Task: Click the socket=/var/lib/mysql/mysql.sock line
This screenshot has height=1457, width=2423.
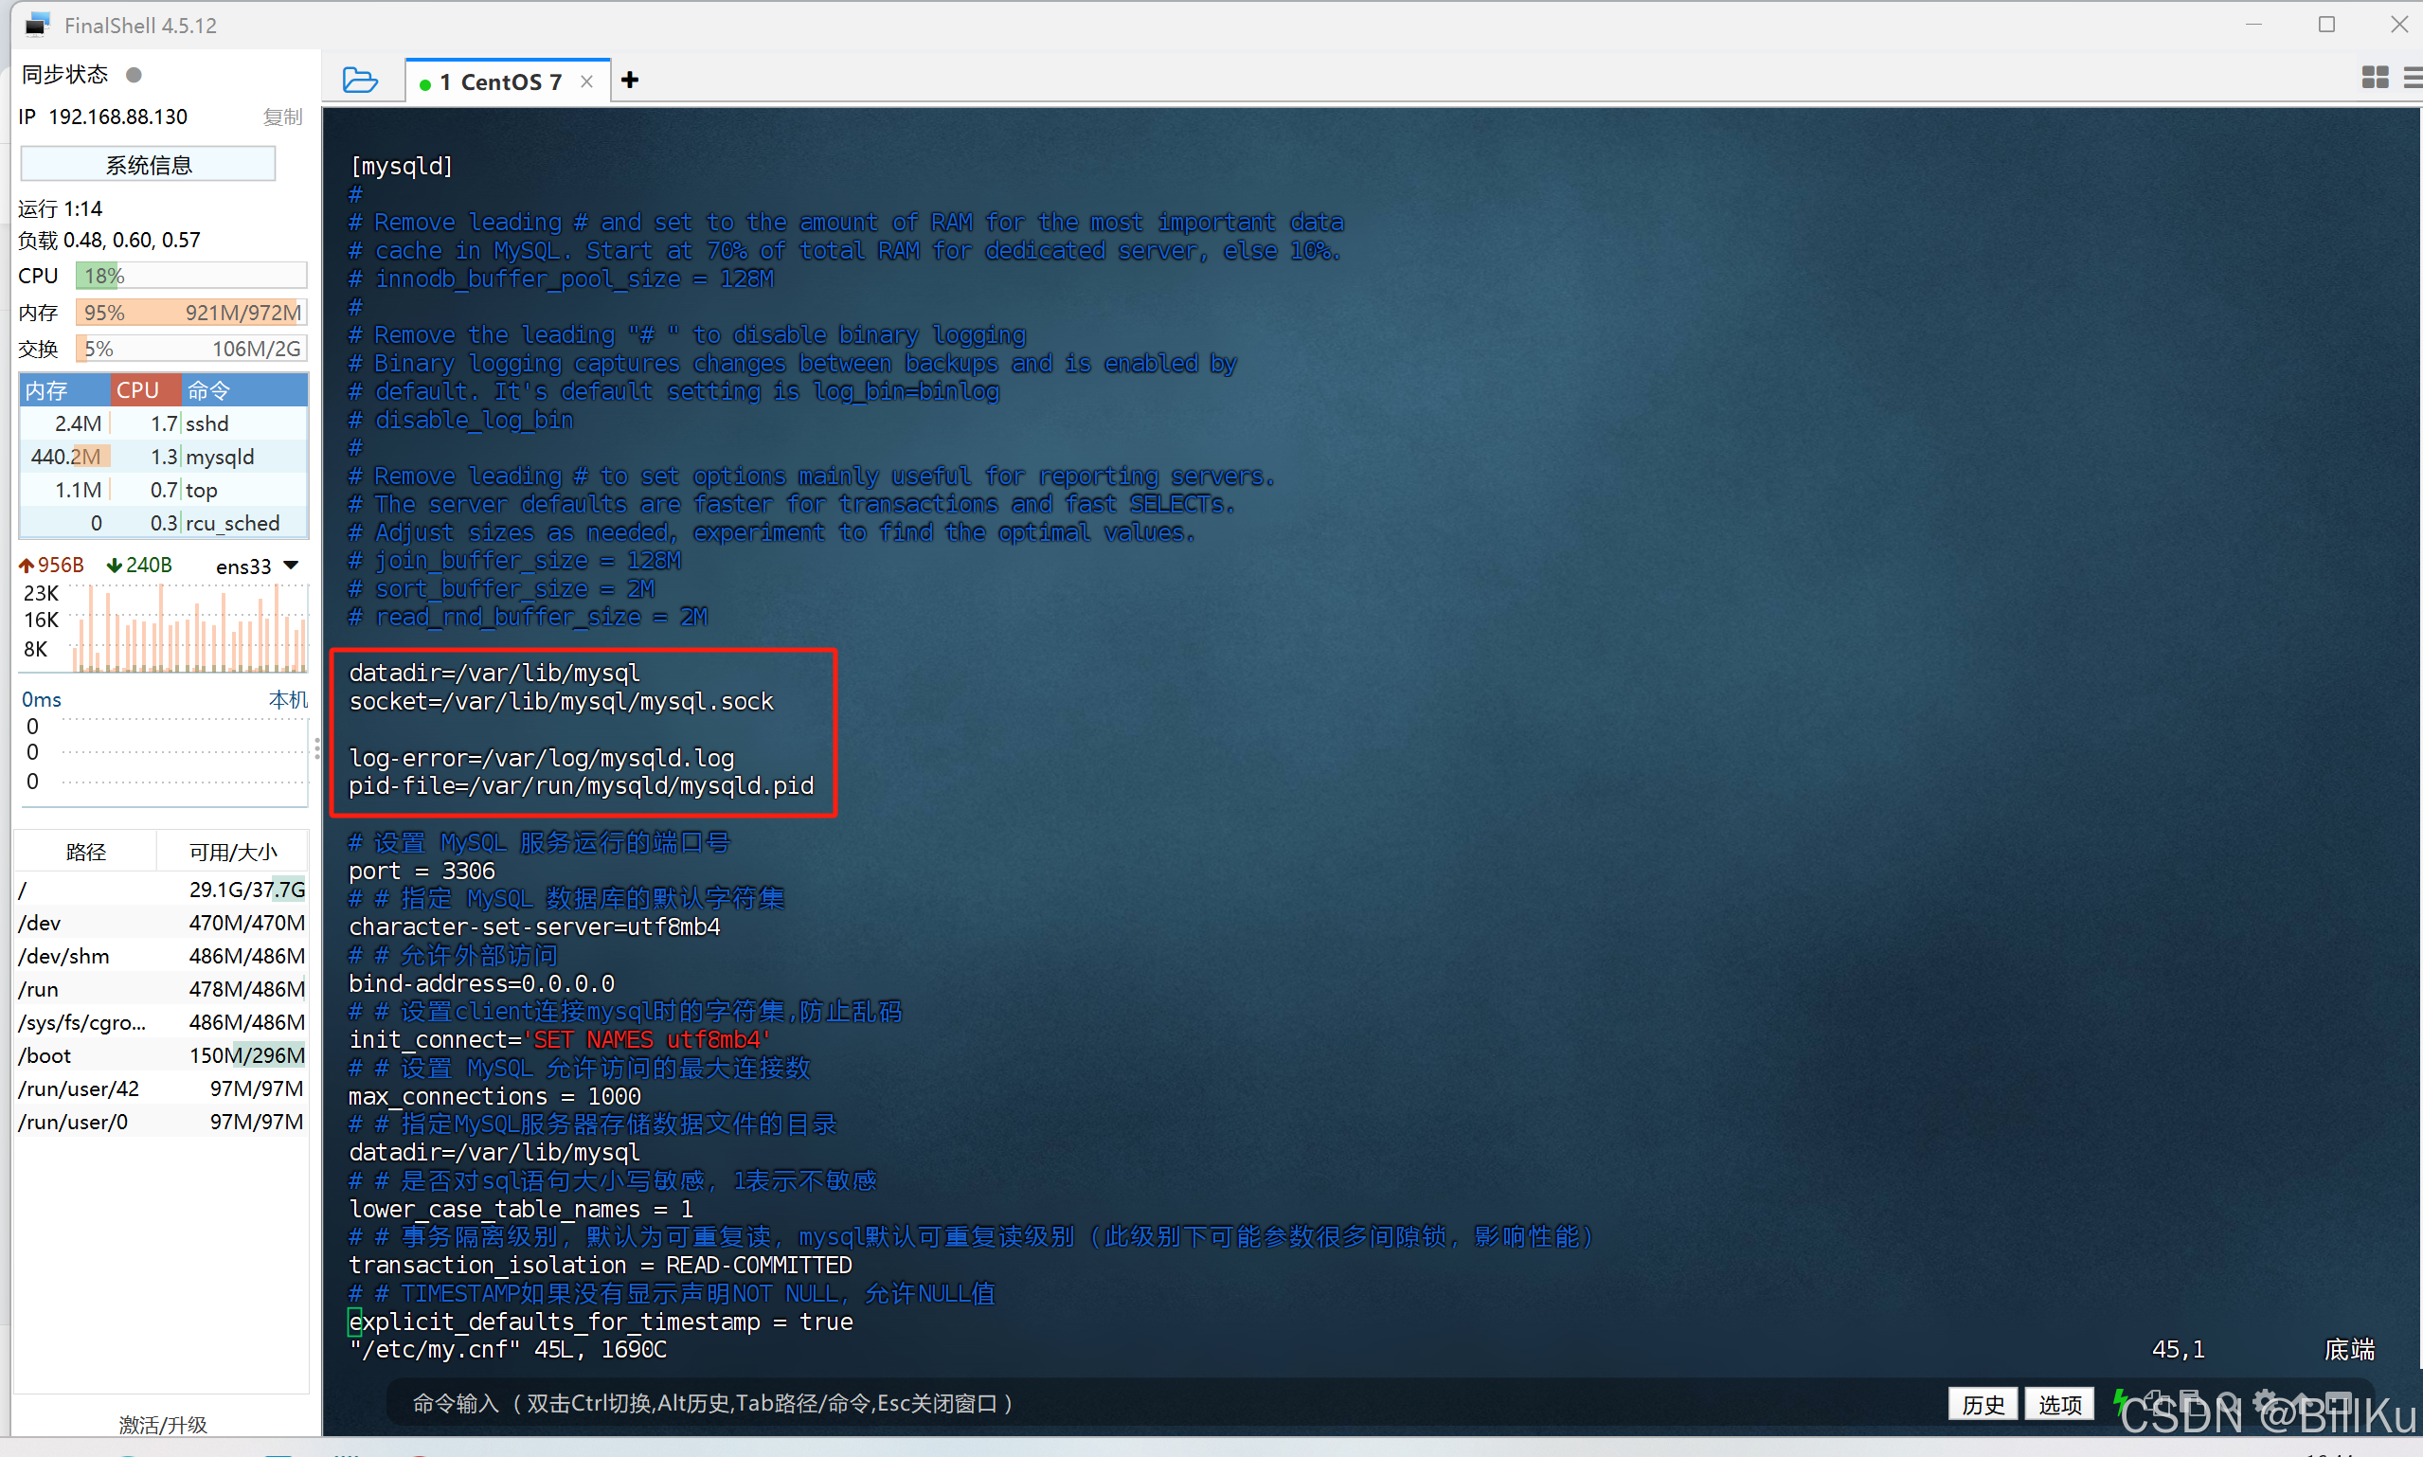Action: [562, 702]
